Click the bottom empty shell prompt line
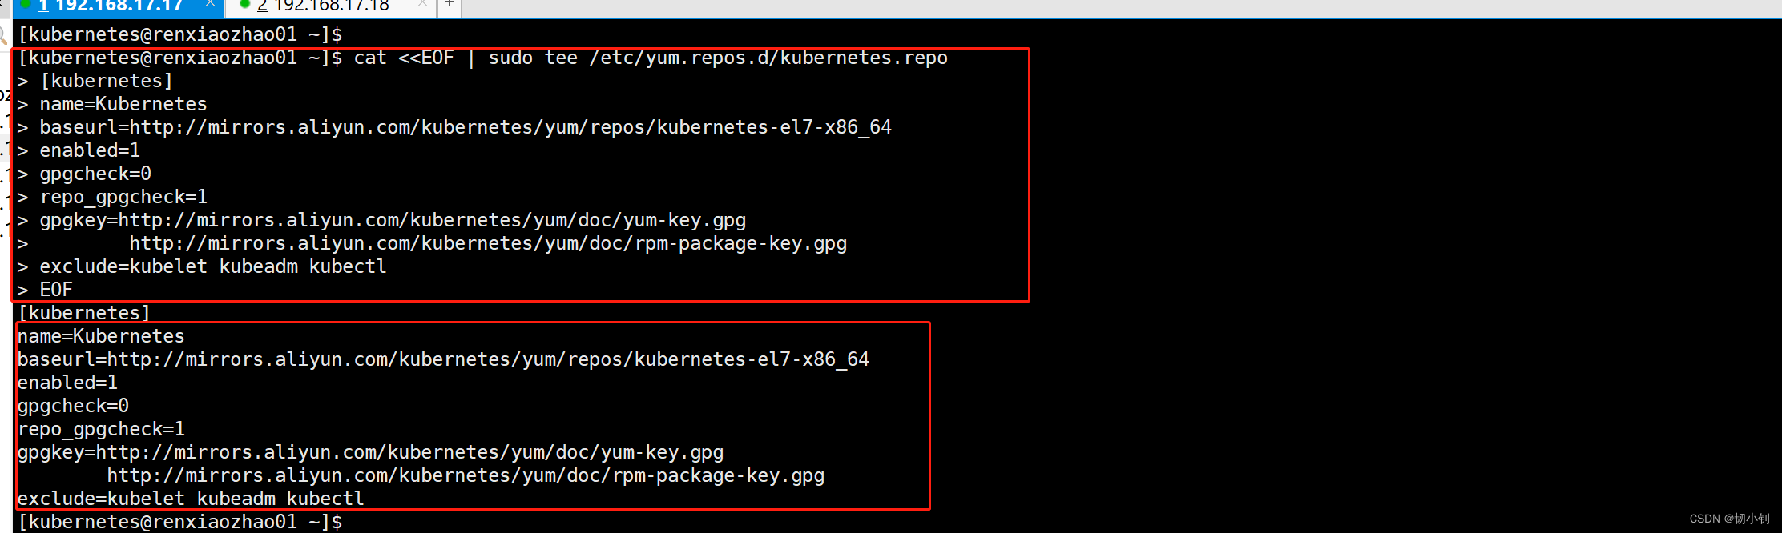The width and height of the screenshot is (1782, 533). (180, 522)
